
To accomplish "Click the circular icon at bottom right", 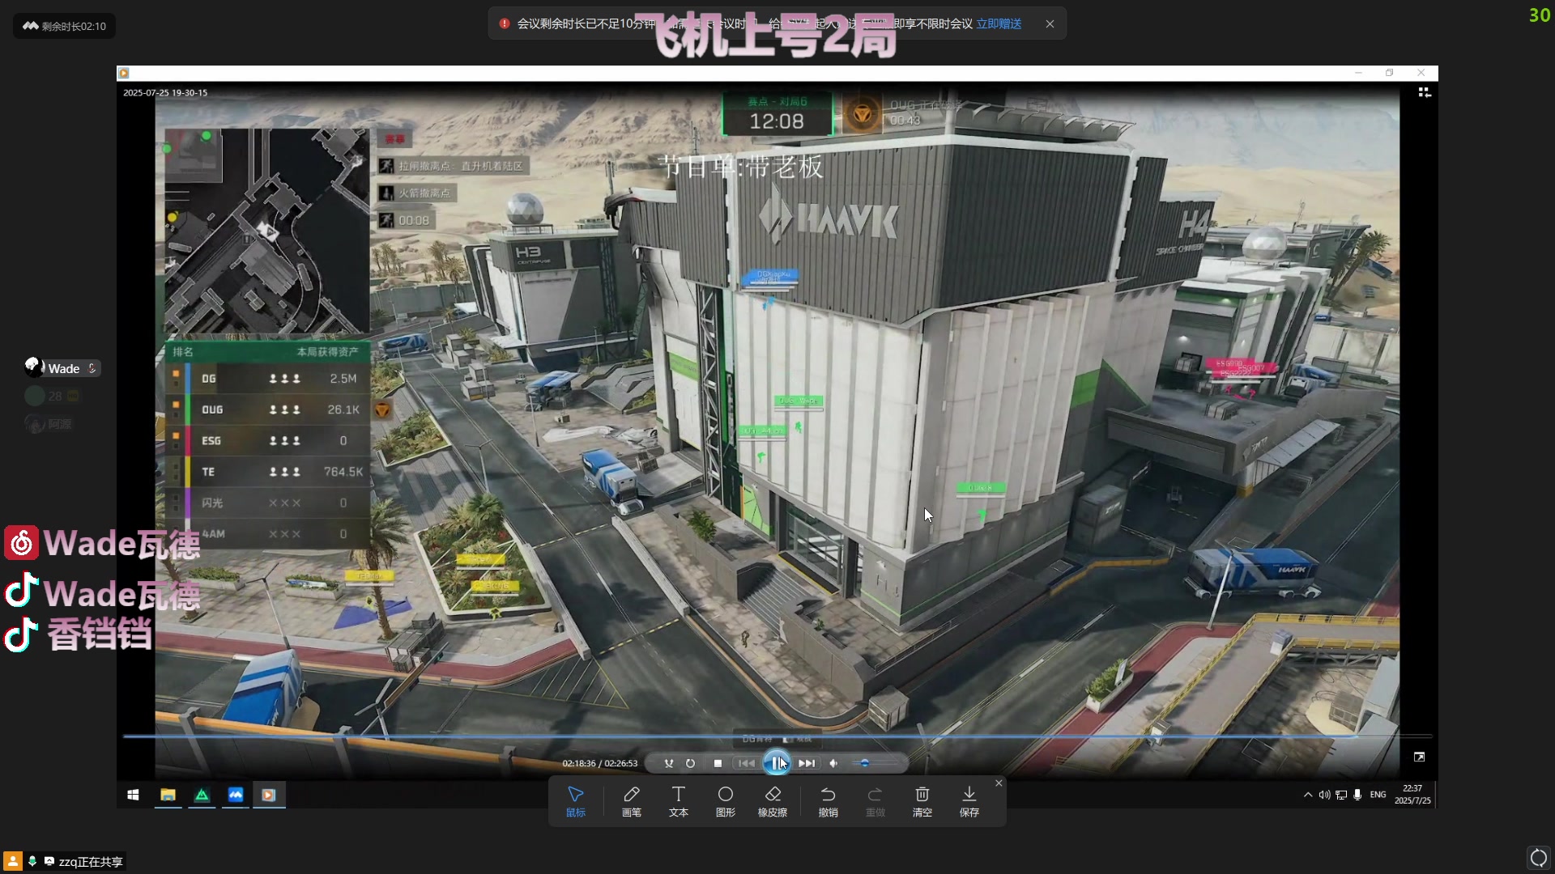I will pos(1538,858).
